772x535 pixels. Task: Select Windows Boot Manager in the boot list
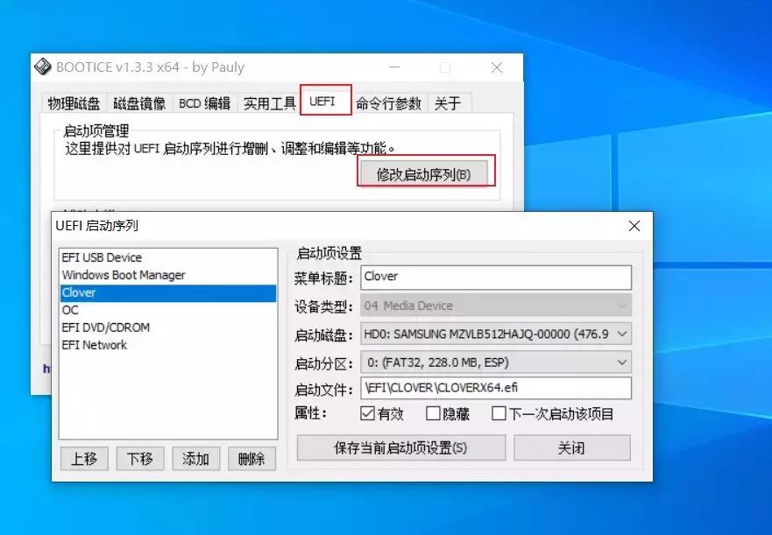[x=123, y=276]
